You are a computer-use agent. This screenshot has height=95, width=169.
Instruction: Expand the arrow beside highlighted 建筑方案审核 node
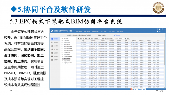point(61,59)
